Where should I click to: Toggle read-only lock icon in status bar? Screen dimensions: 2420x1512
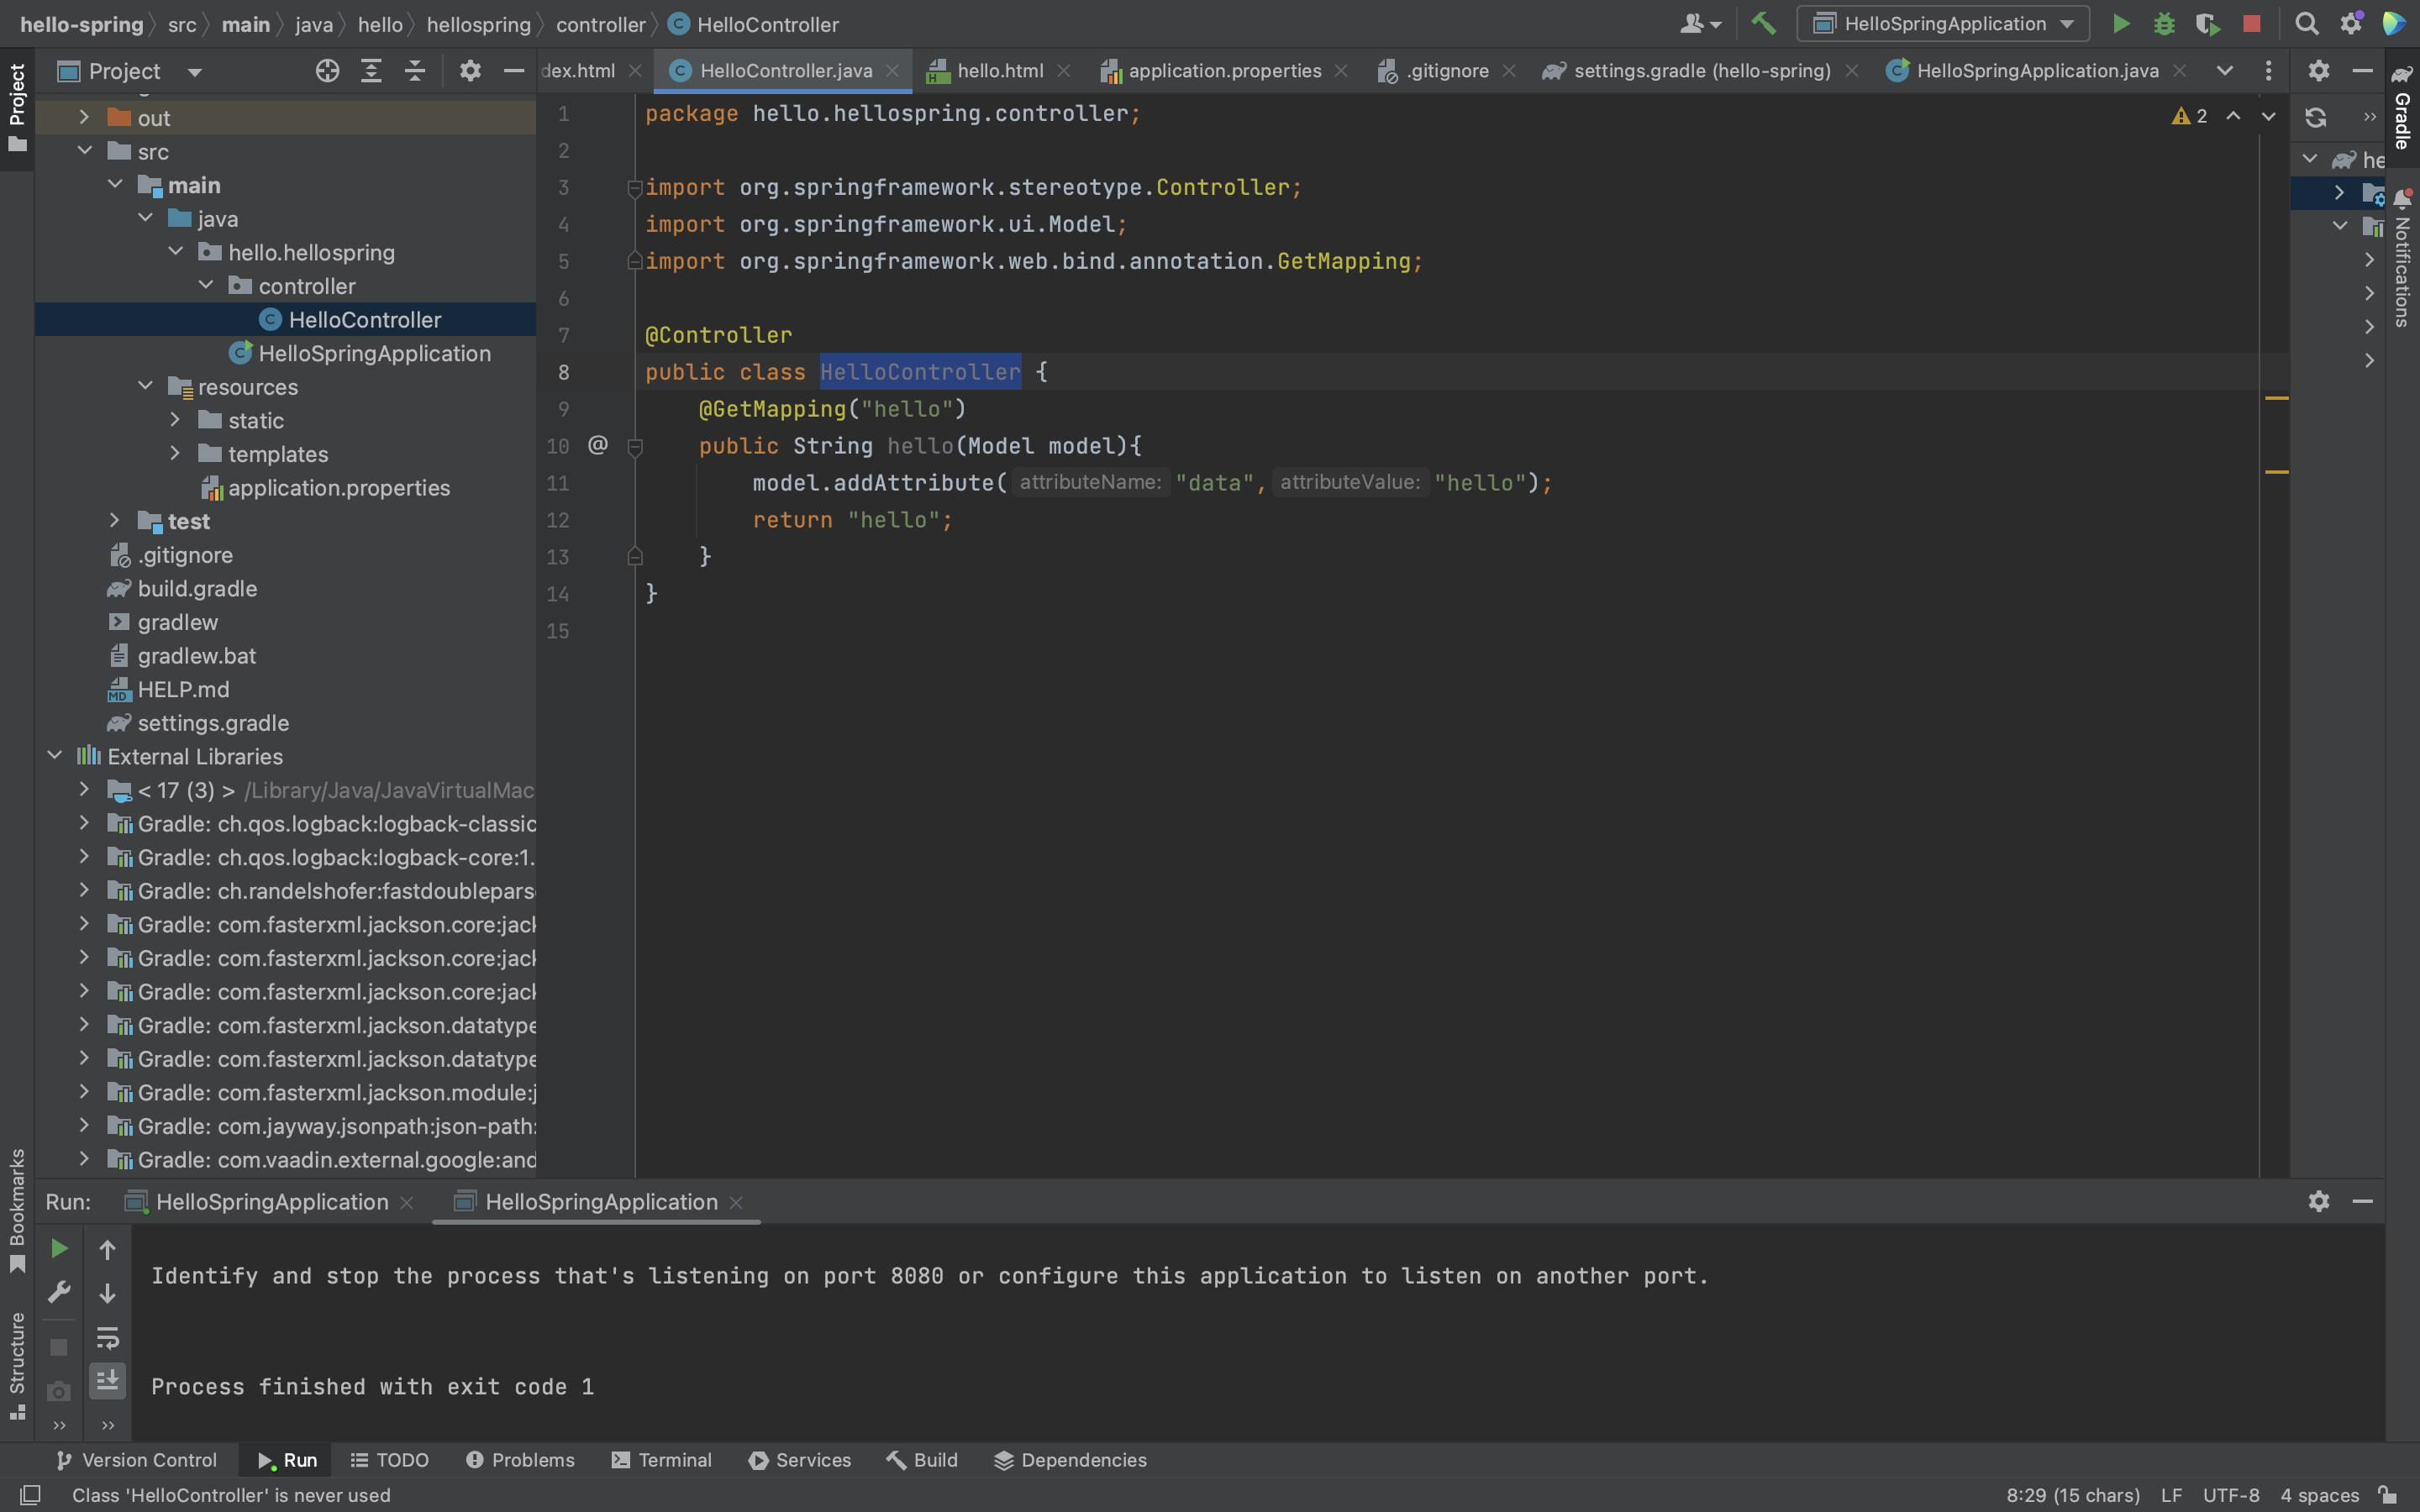coord(2388,1495)
